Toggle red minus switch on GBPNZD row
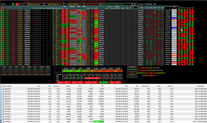Screen dimensions: 207x123 click(3, 49)
